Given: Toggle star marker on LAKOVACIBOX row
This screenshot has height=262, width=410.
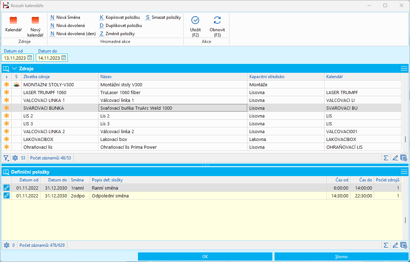Looking at the screenshot, I should (x=6, y=140).
